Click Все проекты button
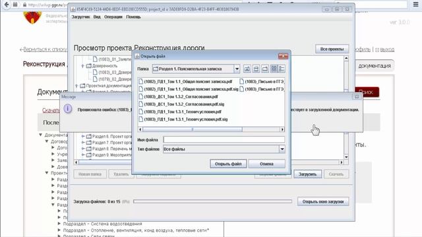Screen dimensions: 422x237 (332, 49)
